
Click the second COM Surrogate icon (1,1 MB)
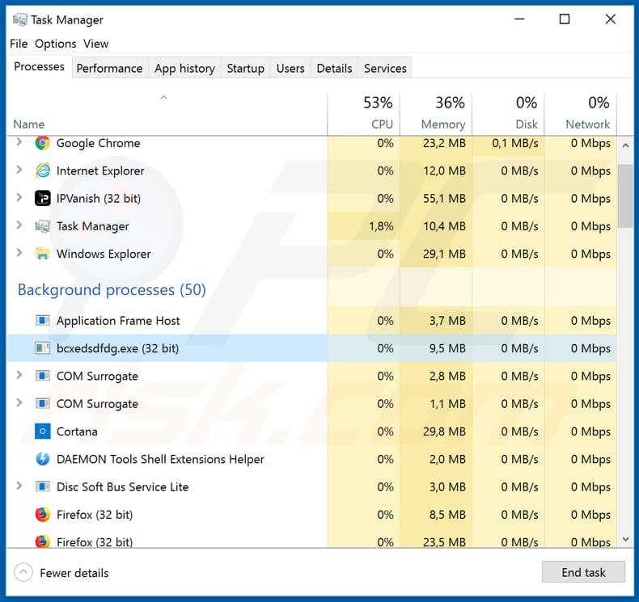coord(42,404)
